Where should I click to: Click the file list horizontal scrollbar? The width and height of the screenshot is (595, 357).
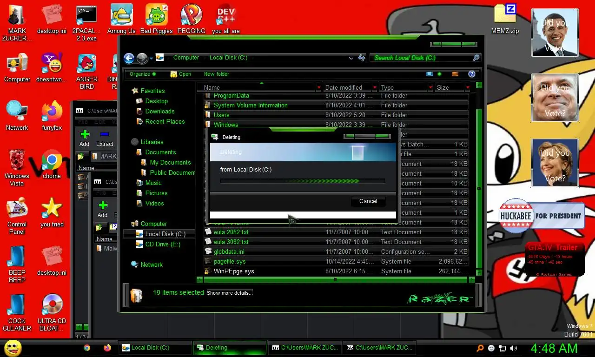tap(335, 280)
